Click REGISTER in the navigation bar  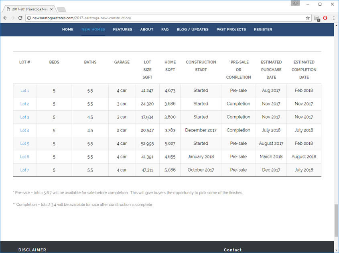point(263,29)
